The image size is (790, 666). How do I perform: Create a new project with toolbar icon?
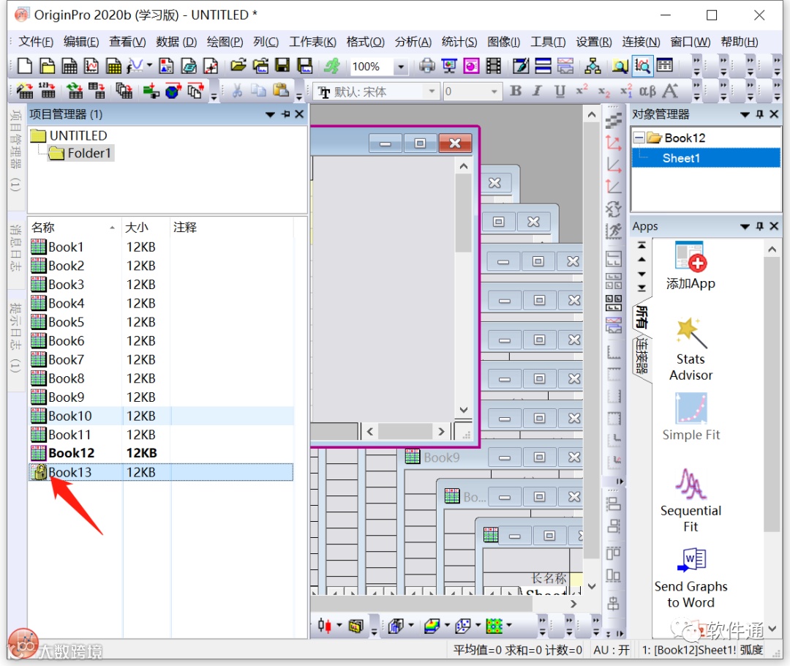point(24,66)
